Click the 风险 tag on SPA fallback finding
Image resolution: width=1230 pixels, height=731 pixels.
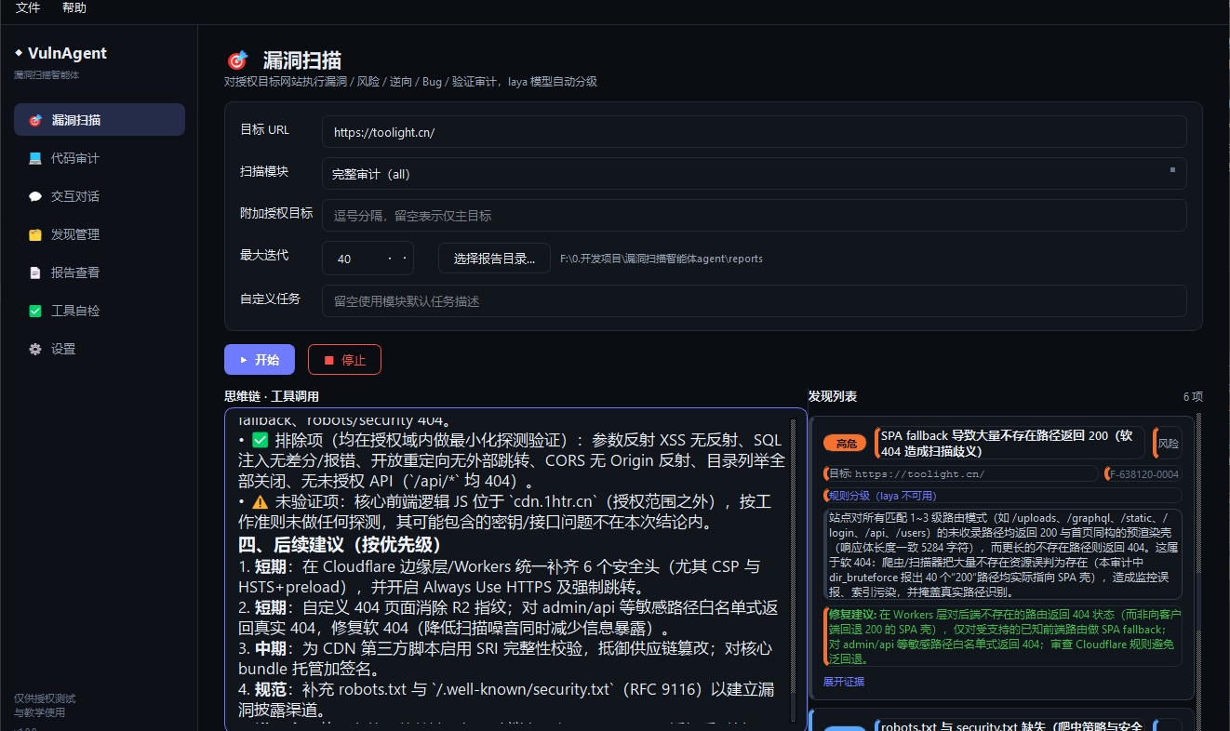tap(1168, 444)
